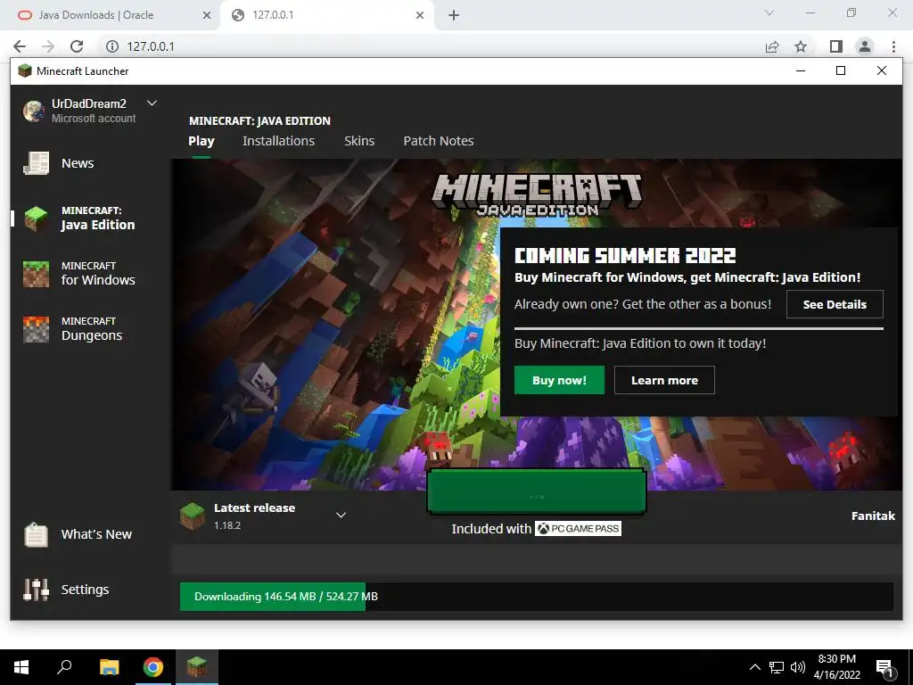
Task: Click the 1.18.2 version text
Action: (x=227, y=525)
